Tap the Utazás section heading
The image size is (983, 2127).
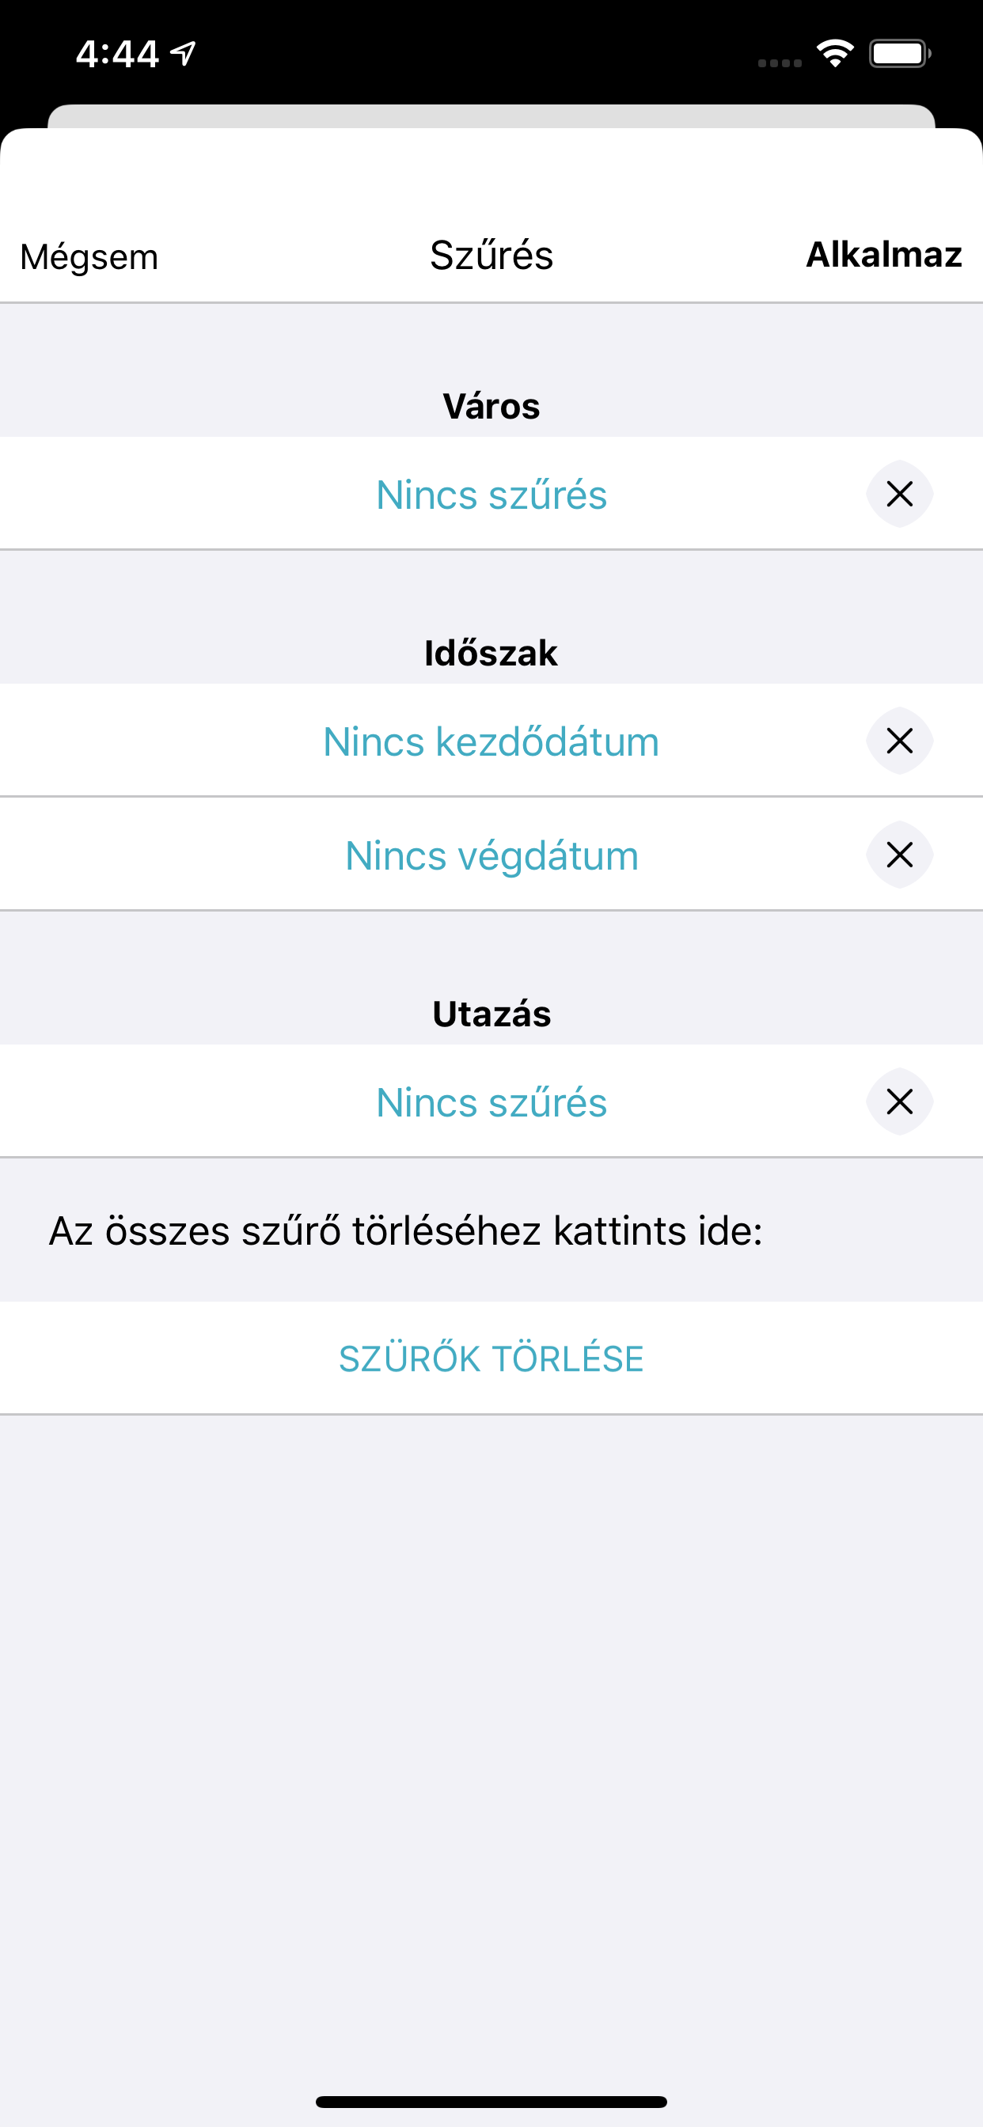pos(491,1014)
